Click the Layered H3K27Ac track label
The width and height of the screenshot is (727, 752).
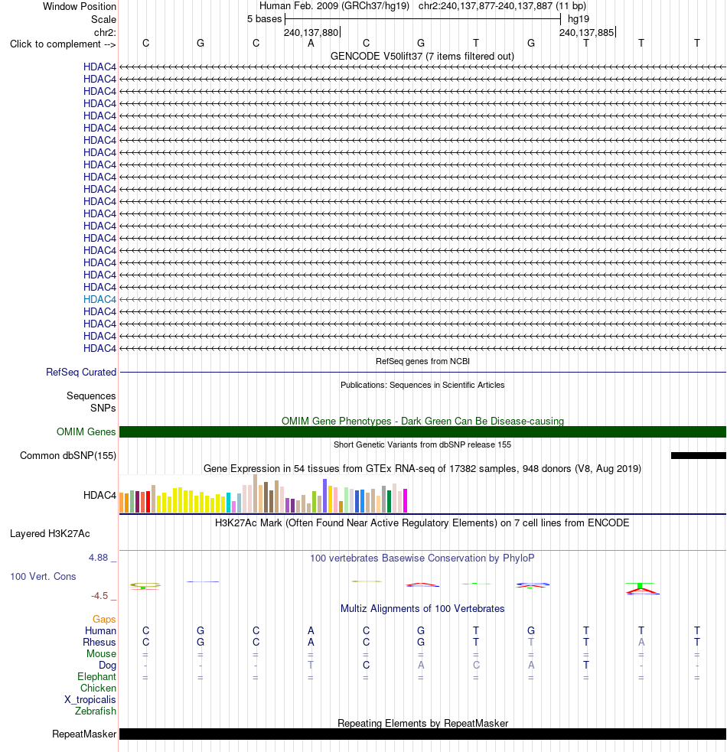(x=50, y=534)
